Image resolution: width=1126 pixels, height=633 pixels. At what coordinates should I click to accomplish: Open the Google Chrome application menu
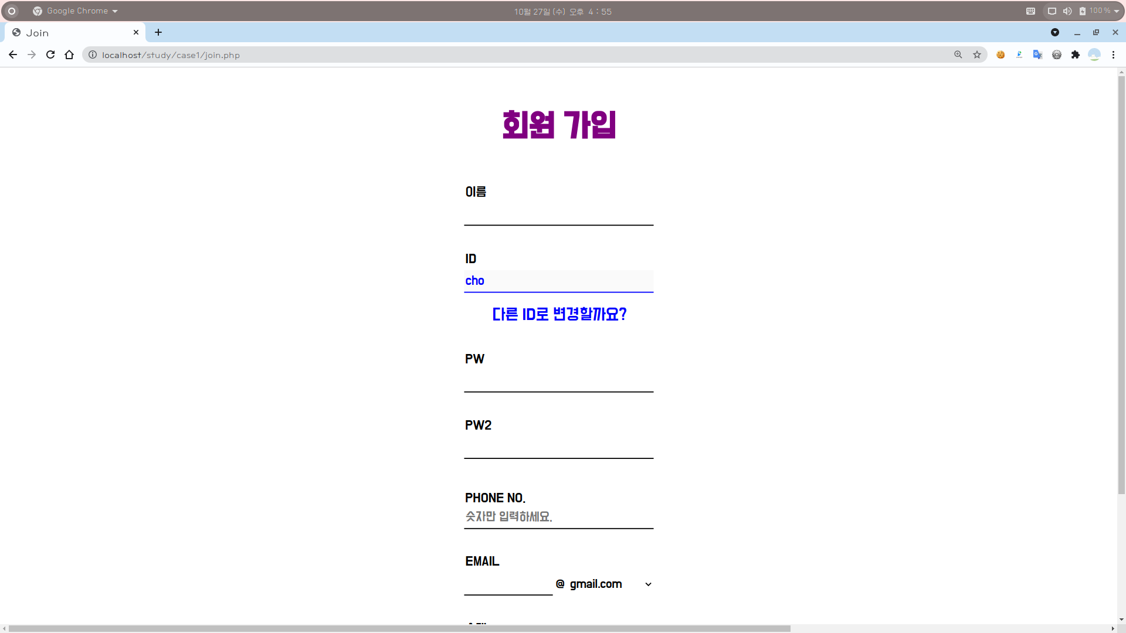coord(76,11)
